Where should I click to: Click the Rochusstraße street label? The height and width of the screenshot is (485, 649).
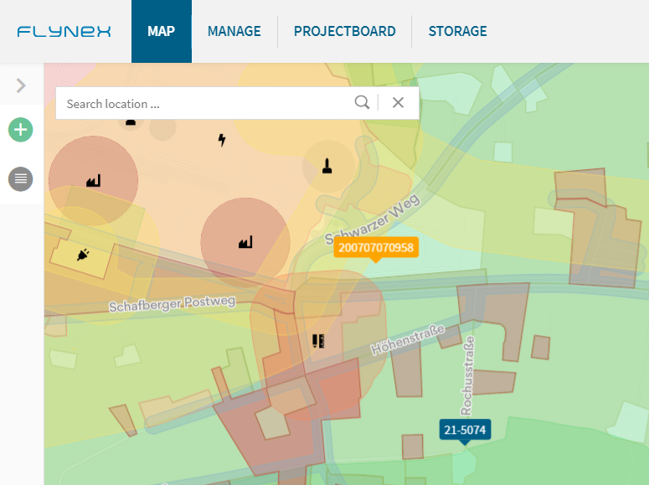(x=467, y=375)
